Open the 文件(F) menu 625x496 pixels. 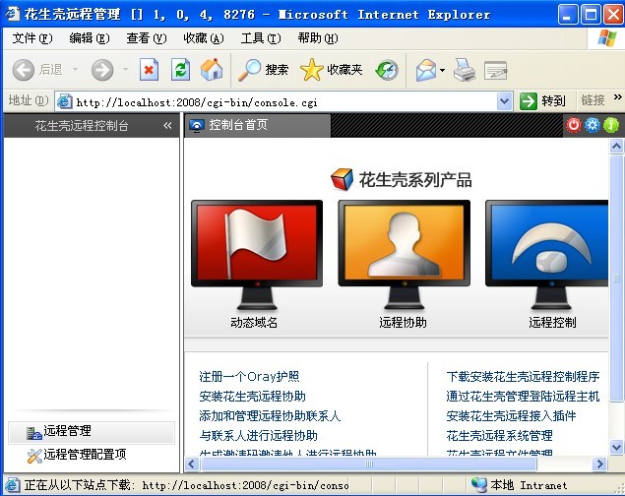click(x=32, y=38)
